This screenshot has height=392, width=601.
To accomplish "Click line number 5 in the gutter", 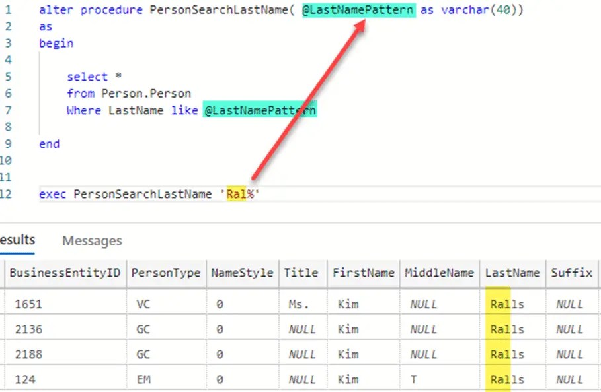I will pyautogui.click(x=8, y=77).
